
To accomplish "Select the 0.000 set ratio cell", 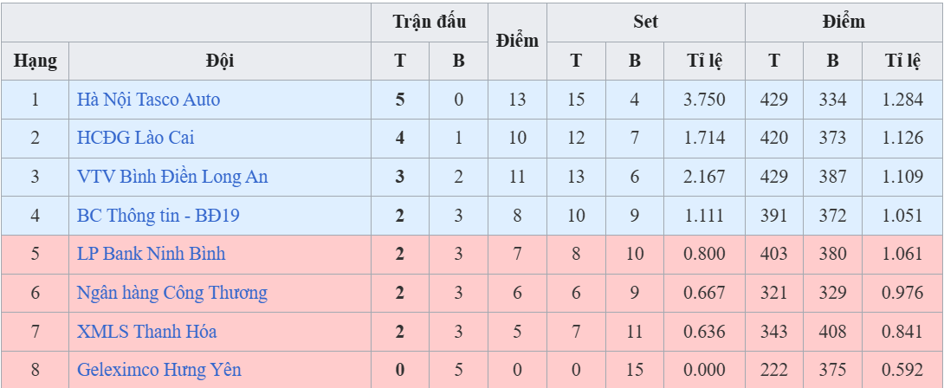I will click(x=704, y=370).
